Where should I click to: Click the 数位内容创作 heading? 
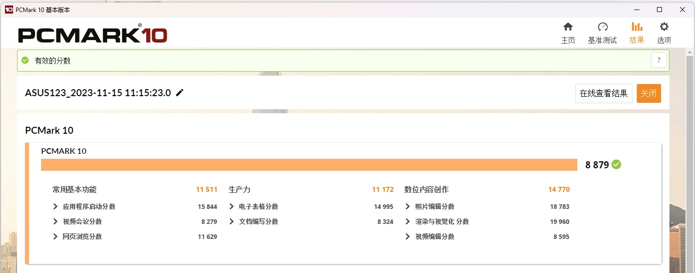click(426, 189)
